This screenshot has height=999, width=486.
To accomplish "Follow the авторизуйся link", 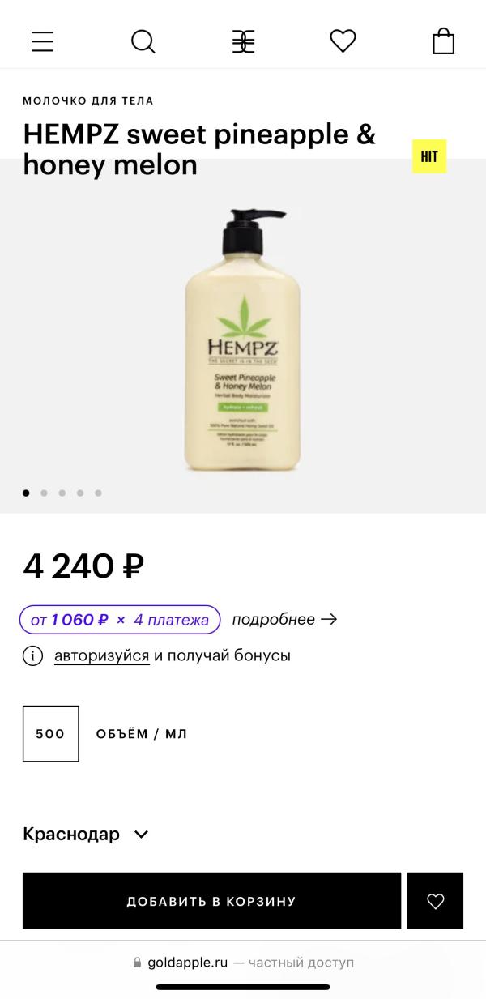I will (102, 655).
